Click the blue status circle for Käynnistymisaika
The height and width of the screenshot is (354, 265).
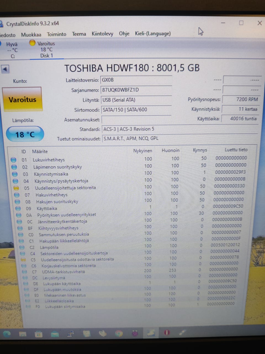(15, 174)
